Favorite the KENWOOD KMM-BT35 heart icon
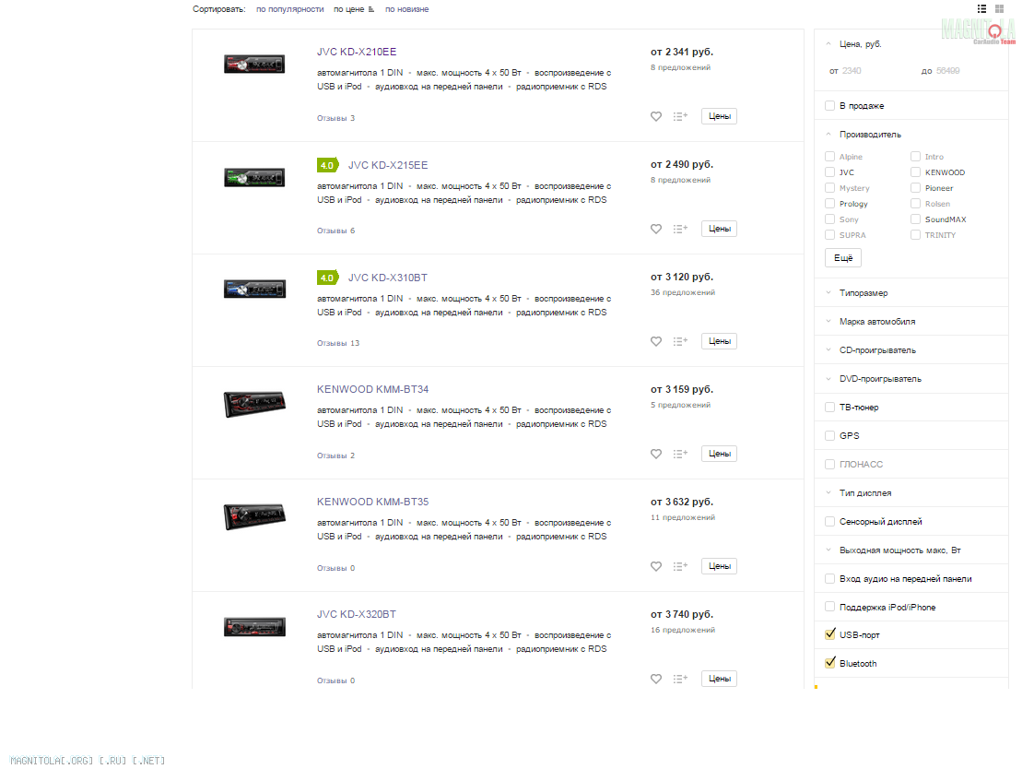This screenshot has width=1034, height=769. pyautogui.click(x=656, y=566)
